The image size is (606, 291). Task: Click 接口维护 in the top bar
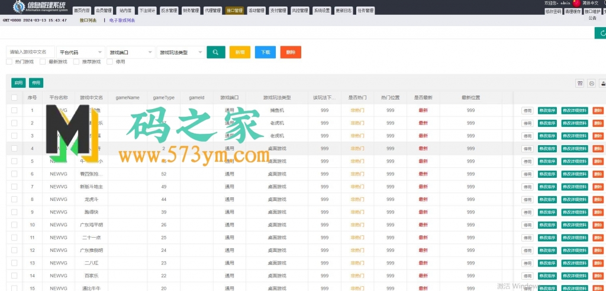pyautogui.click(x=592, y=11)
